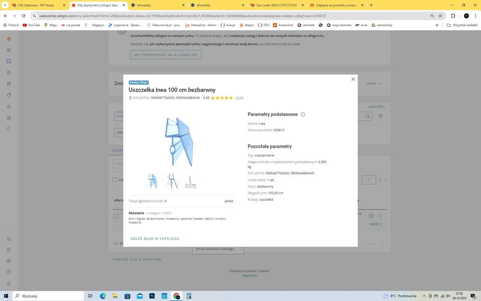The height and width of the screenshot is (301, 481).
Task: Click the pause icon on offer row
Action: pos(371,216)
